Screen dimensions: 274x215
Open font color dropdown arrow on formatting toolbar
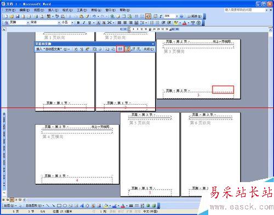click(x=189, y=22)
